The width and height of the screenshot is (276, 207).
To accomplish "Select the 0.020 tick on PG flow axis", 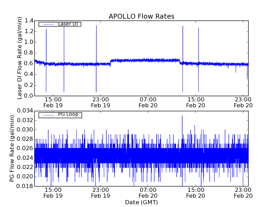I will click(25, 177).
